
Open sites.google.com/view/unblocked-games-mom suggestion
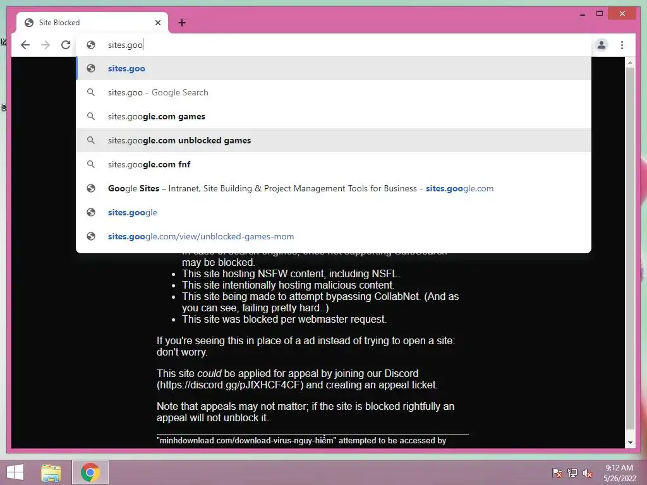pyautogui.click(x=334, y=236)
